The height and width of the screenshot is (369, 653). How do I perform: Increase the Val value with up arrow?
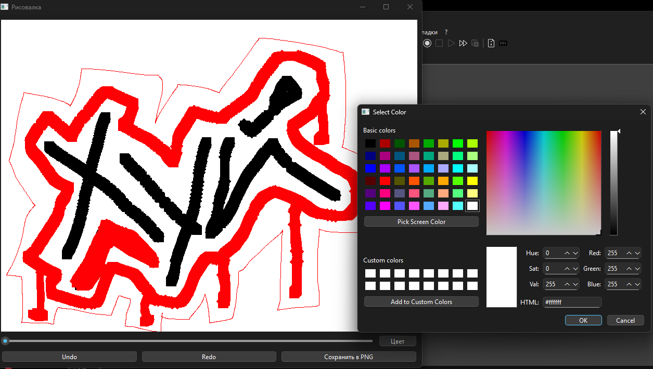tap(568, 284)
